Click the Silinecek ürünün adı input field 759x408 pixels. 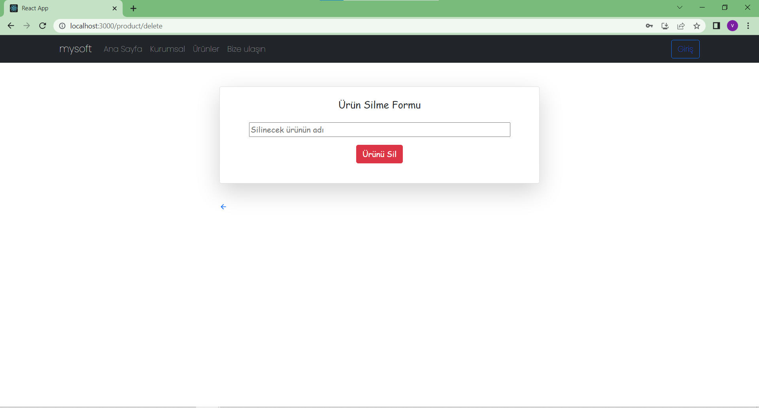pos(379,129)
